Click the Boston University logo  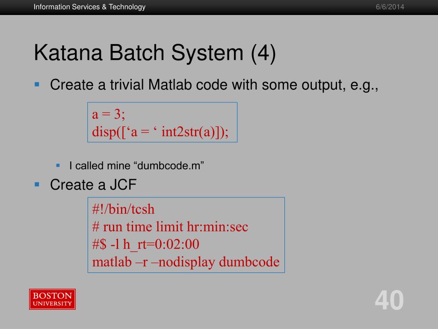tap(52, 299)
